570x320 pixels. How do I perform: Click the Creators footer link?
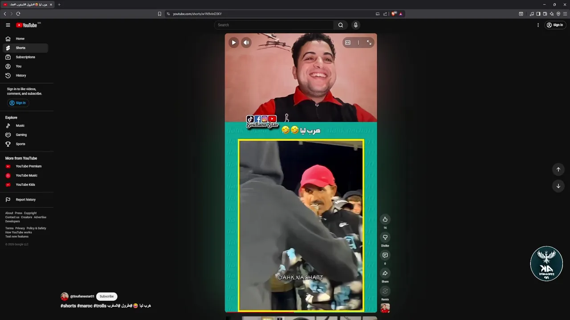click(27, 217)
